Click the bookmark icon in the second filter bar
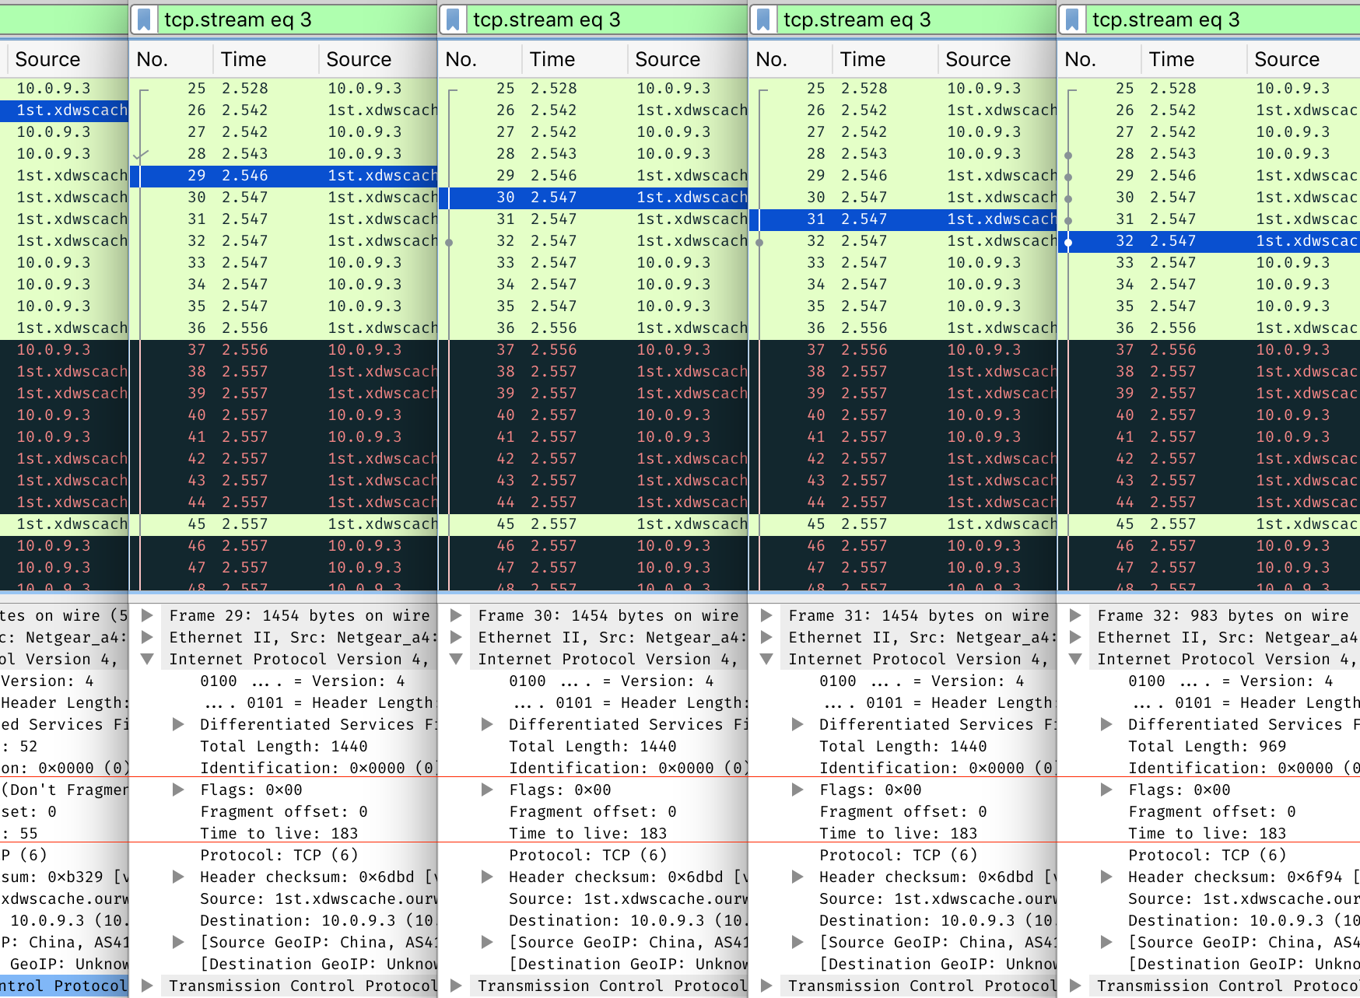1360x998 pixels. (x=453, y=20)
